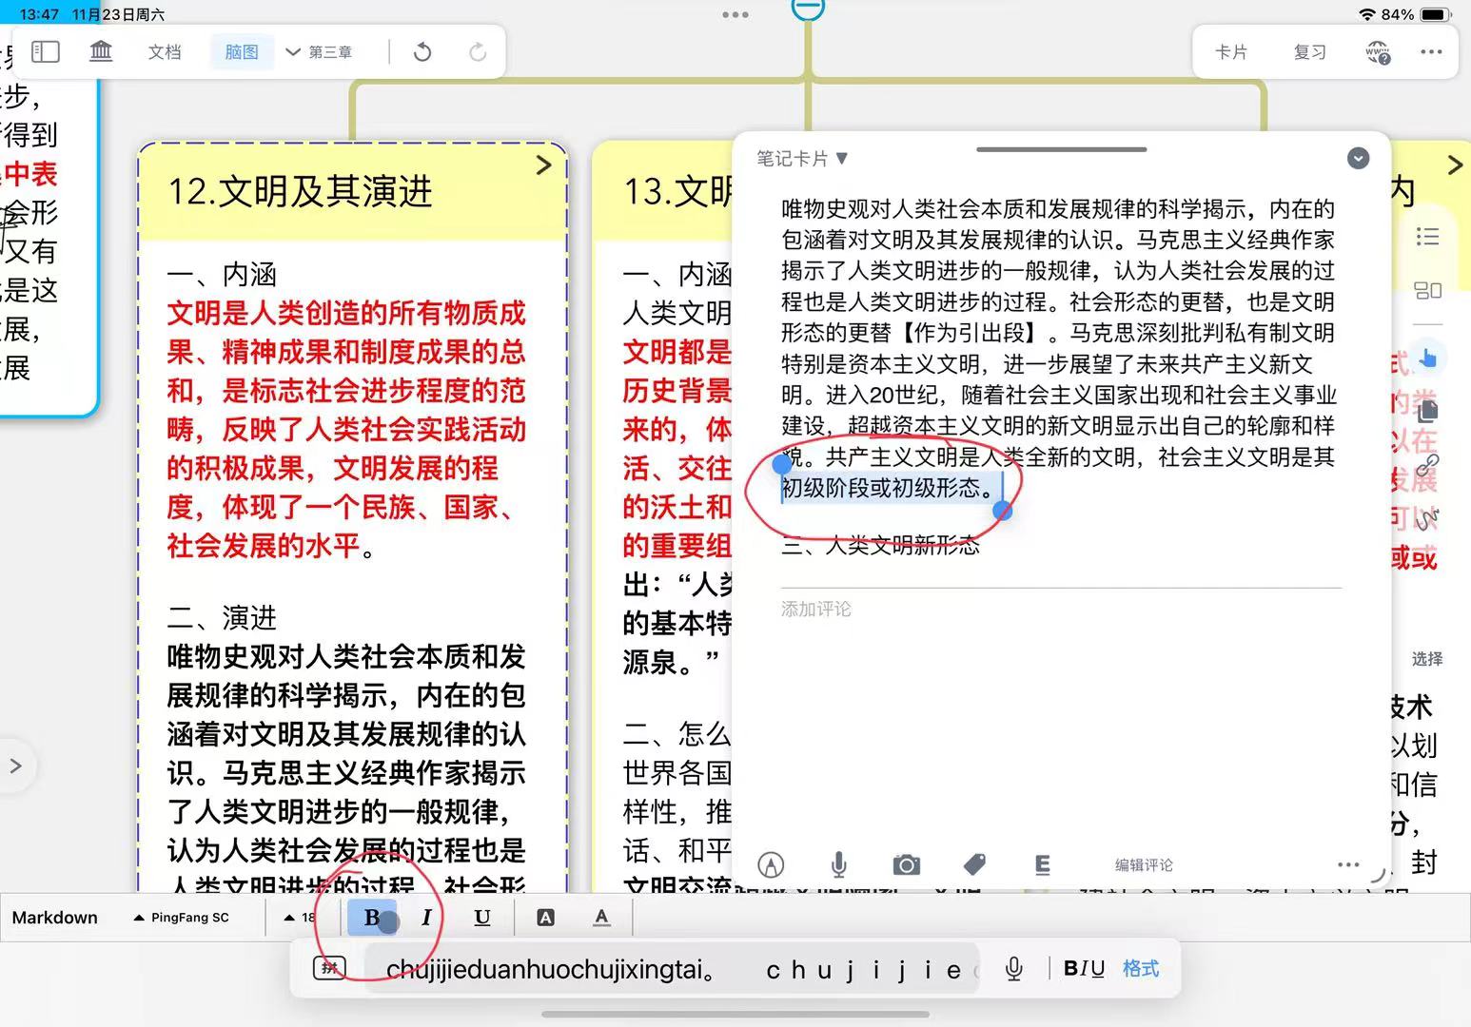Tap the pinyin keyboard switch icon
1471x1027 pixels.
pos(329,969)
